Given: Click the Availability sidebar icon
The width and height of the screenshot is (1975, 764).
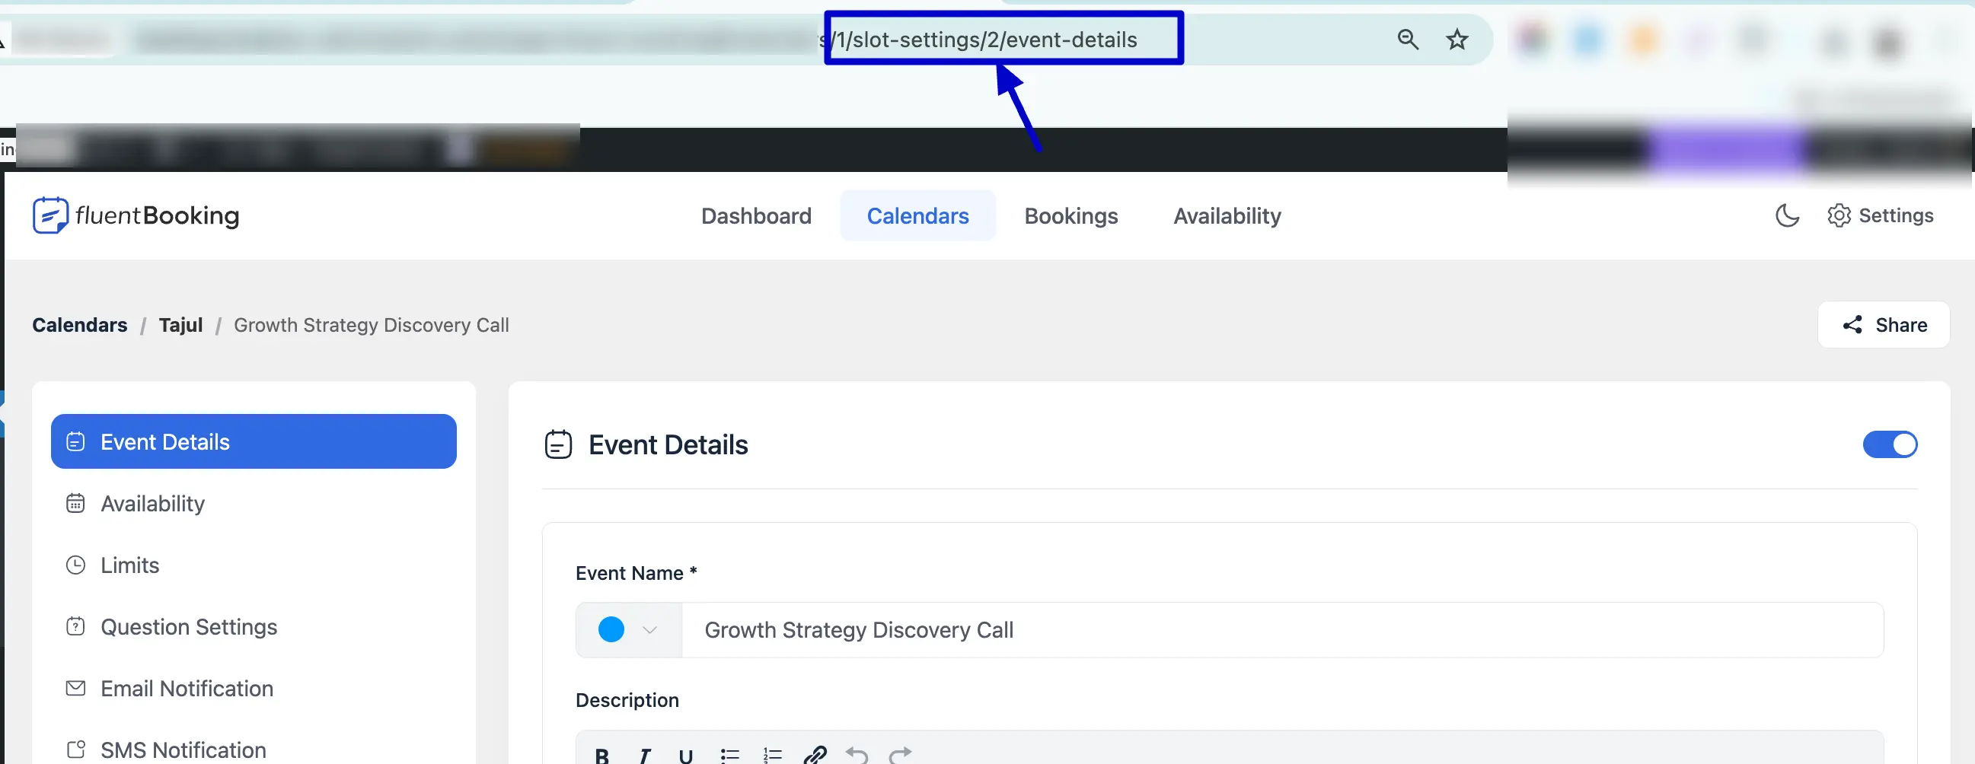Looking at the screenshot, I should [75, 504].
